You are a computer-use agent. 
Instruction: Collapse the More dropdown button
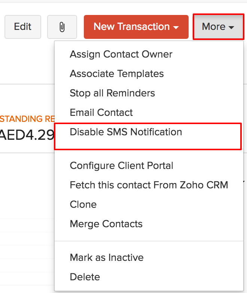click(218, 27)
